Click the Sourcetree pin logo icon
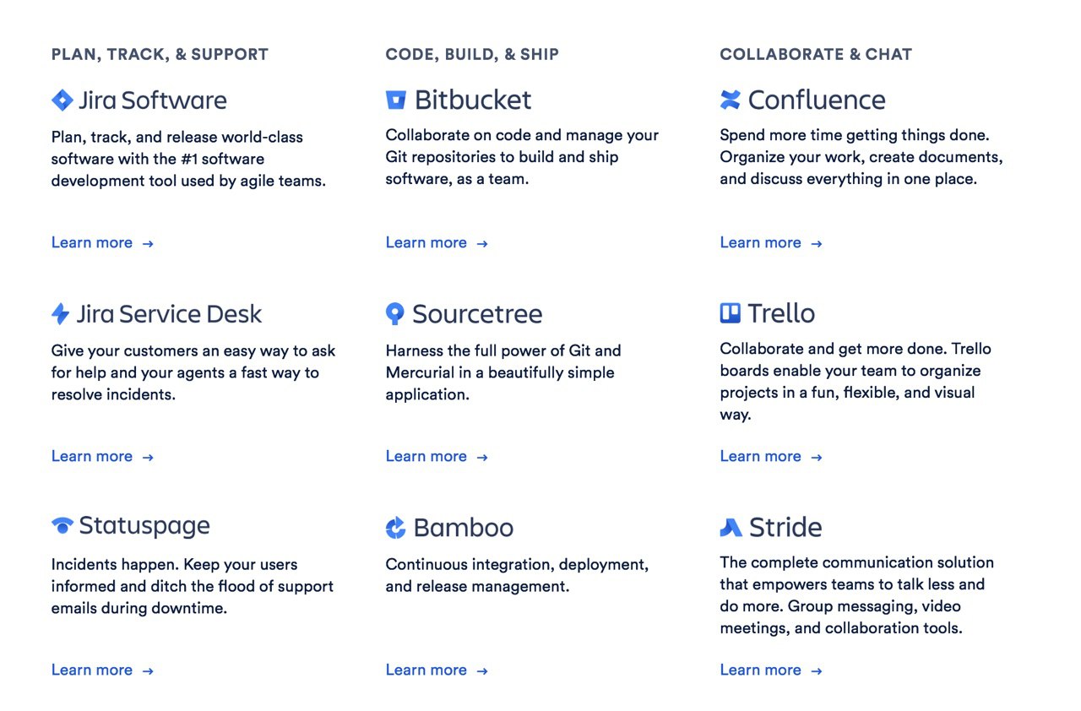1081x711 pixels. (394, 314)
